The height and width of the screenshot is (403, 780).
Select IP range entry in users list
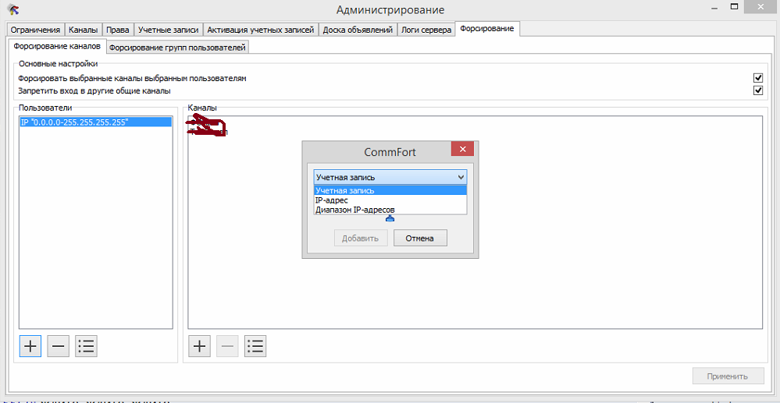pos(74,122)
